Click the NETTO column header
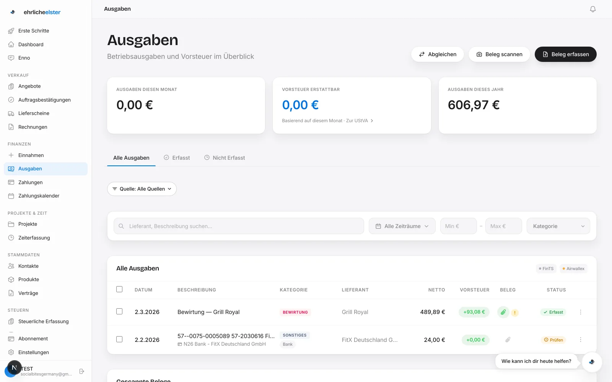The height and width of the screenshot is (382, 612). [436, 290]
